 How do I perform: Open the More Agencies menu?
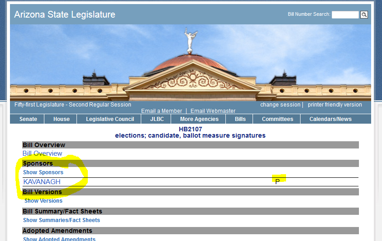pos(199,119)
